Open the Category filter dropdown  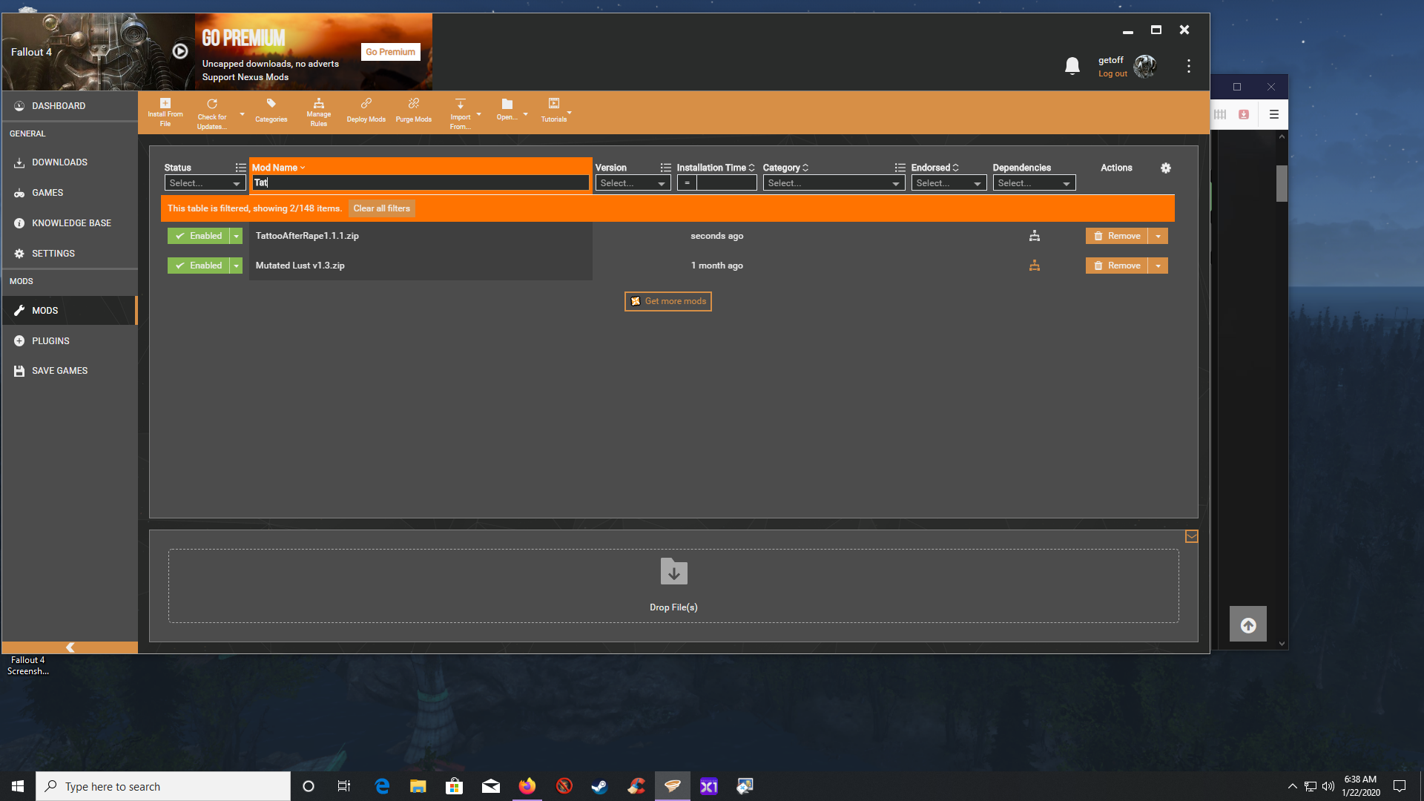pyautogui.click(x=834, y=183)
